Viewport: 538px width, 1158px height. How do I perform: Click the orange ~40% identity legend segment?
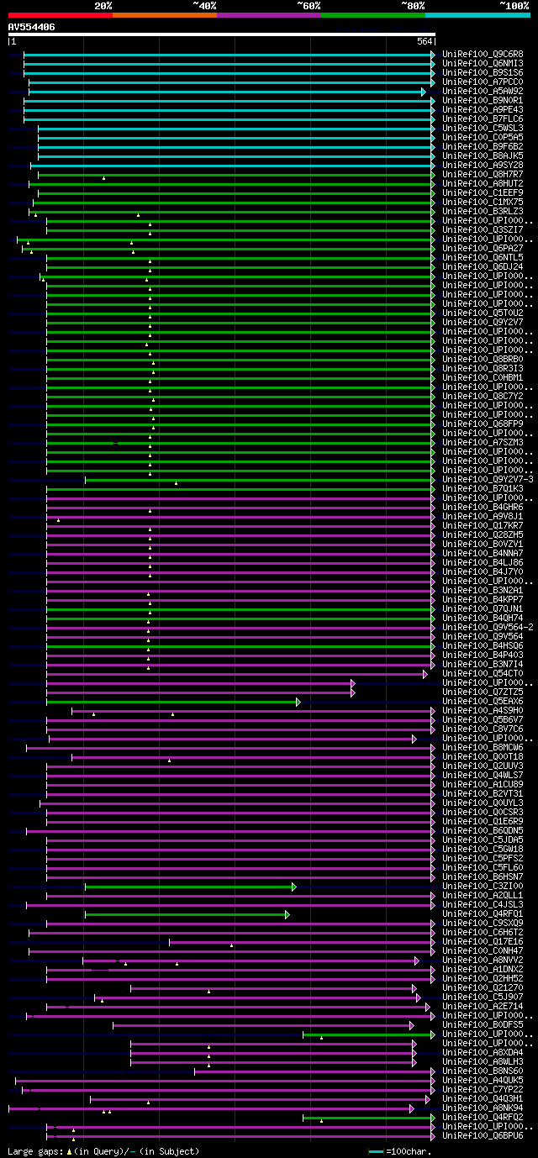(x=165, y=14)
